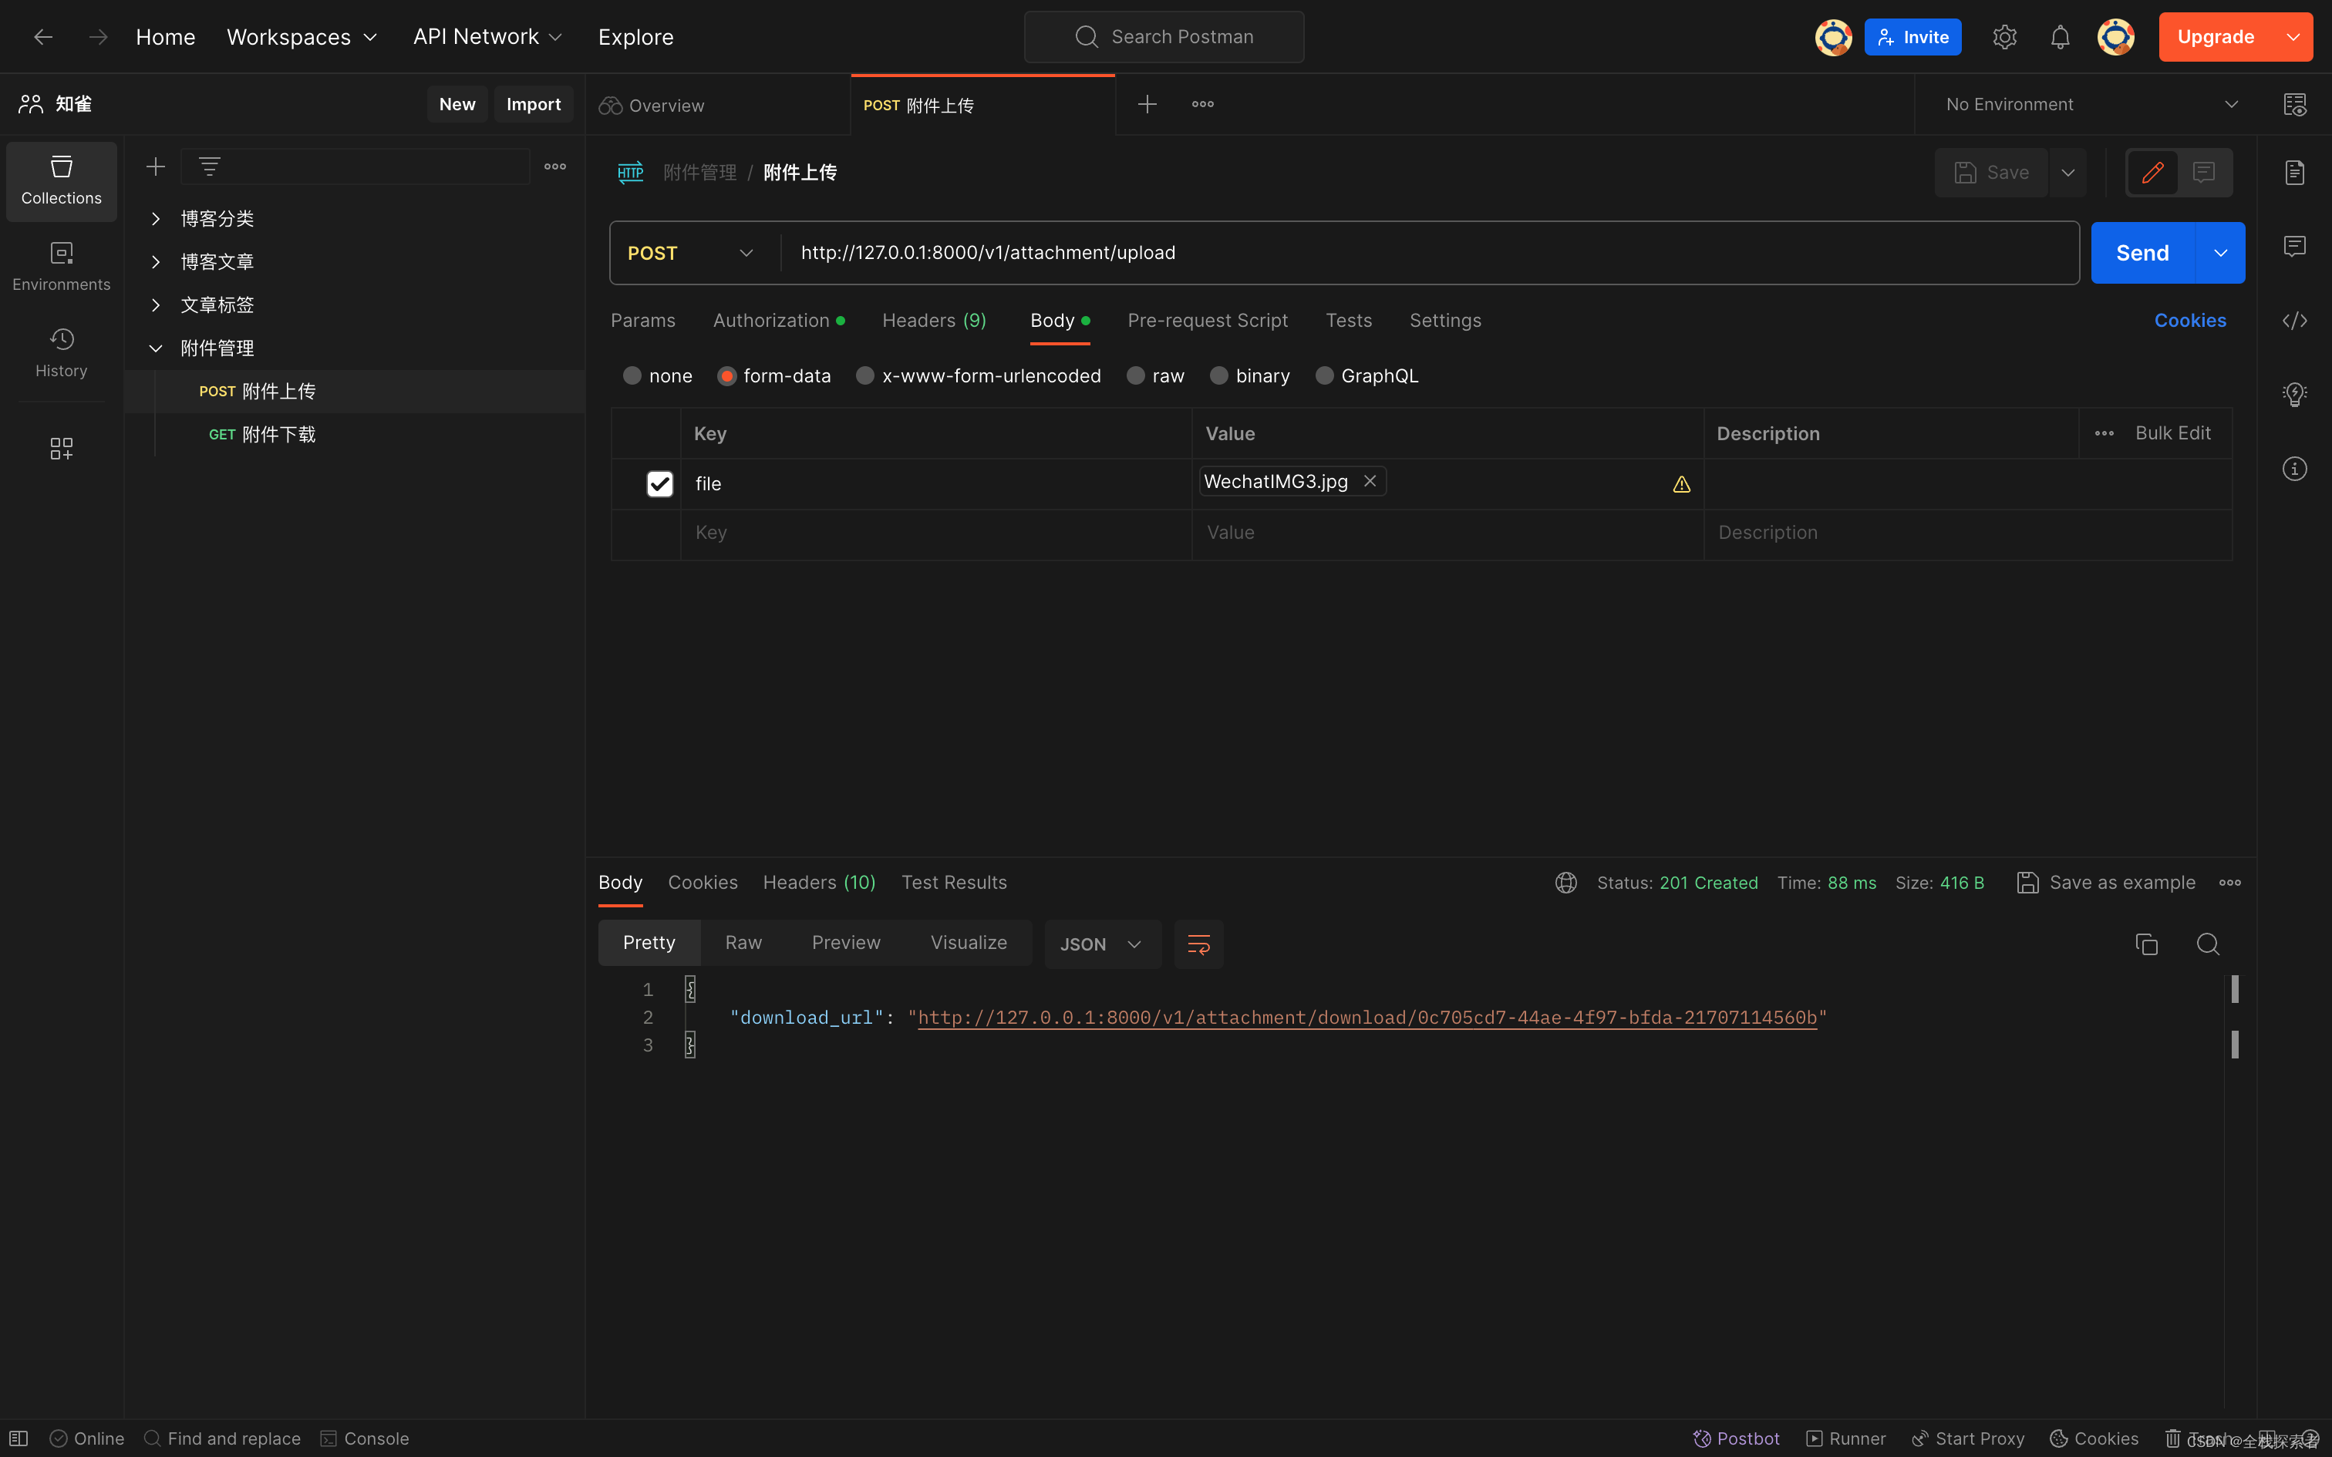Copy the response body
The image size is (2332, 1457).
2146,944
